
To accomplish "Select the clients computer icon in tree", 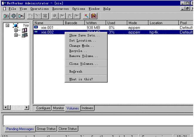I will (x=25, y=35).
